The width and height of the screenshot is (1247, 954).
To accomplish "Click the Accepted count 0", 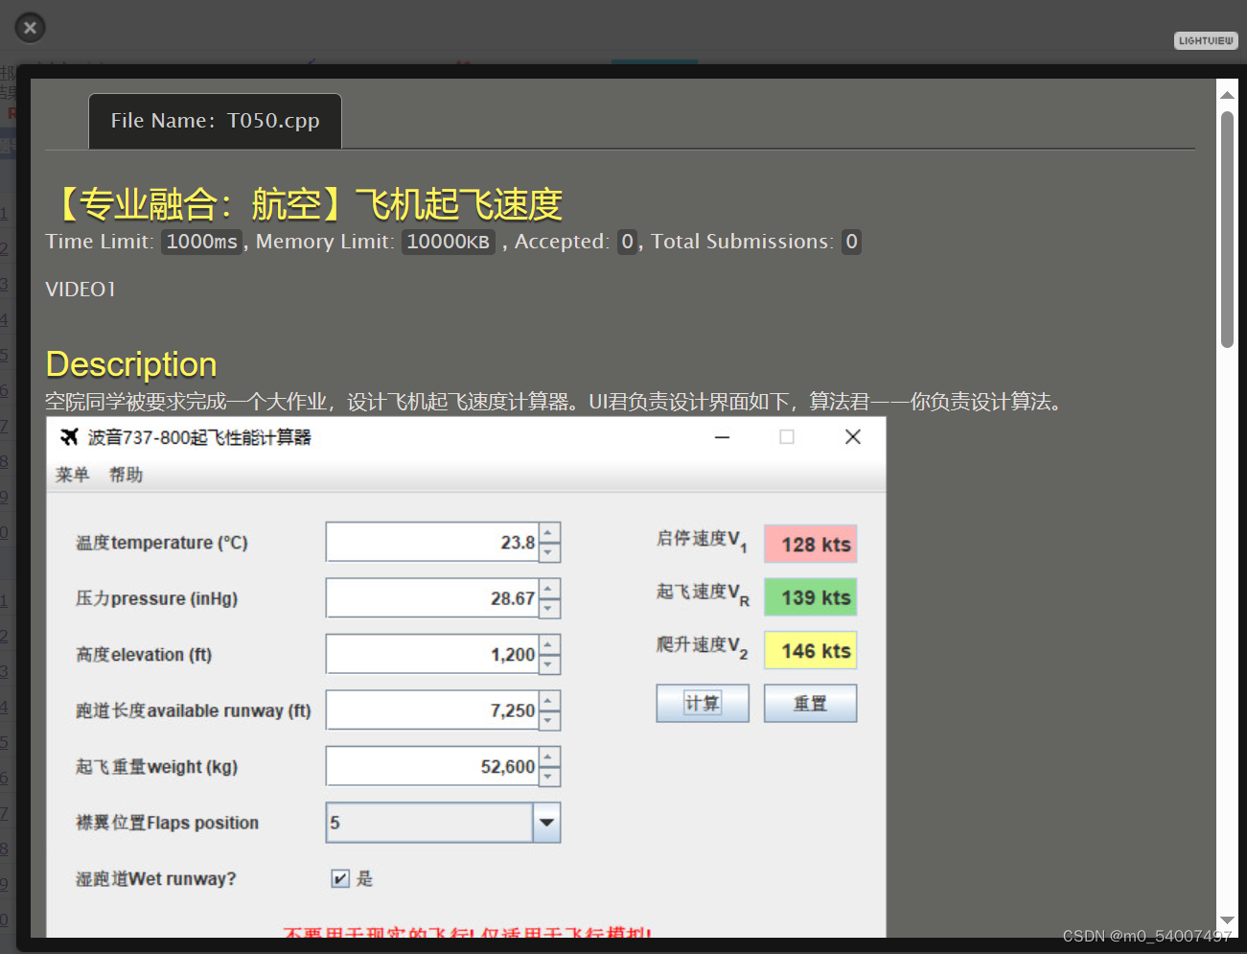I will [x=627, y=242].
